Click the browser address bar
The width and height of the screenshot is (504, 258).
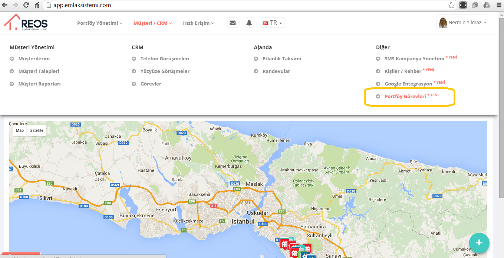point(245,5)
